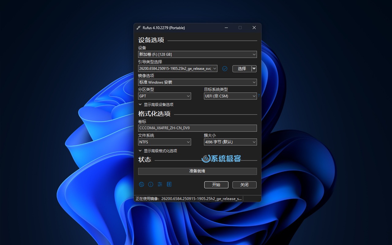Minimize the Rufus window
Viewport: 392px width, 245px height.
pos(226,28)
